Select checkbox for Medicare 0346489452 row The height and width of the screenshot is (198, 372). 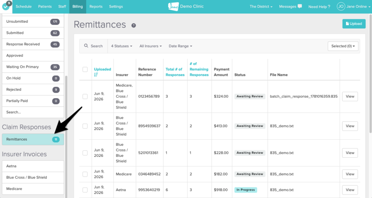pyautogui.click(x=85, y=174)
